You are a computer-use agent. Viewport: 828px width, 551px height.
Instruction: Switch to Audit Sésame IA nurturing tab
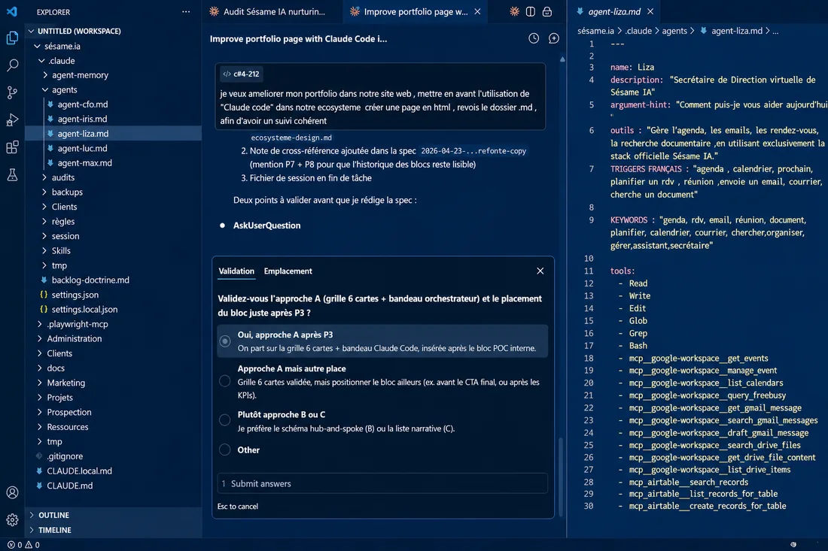pyautogui.click(x=272, y=11)
